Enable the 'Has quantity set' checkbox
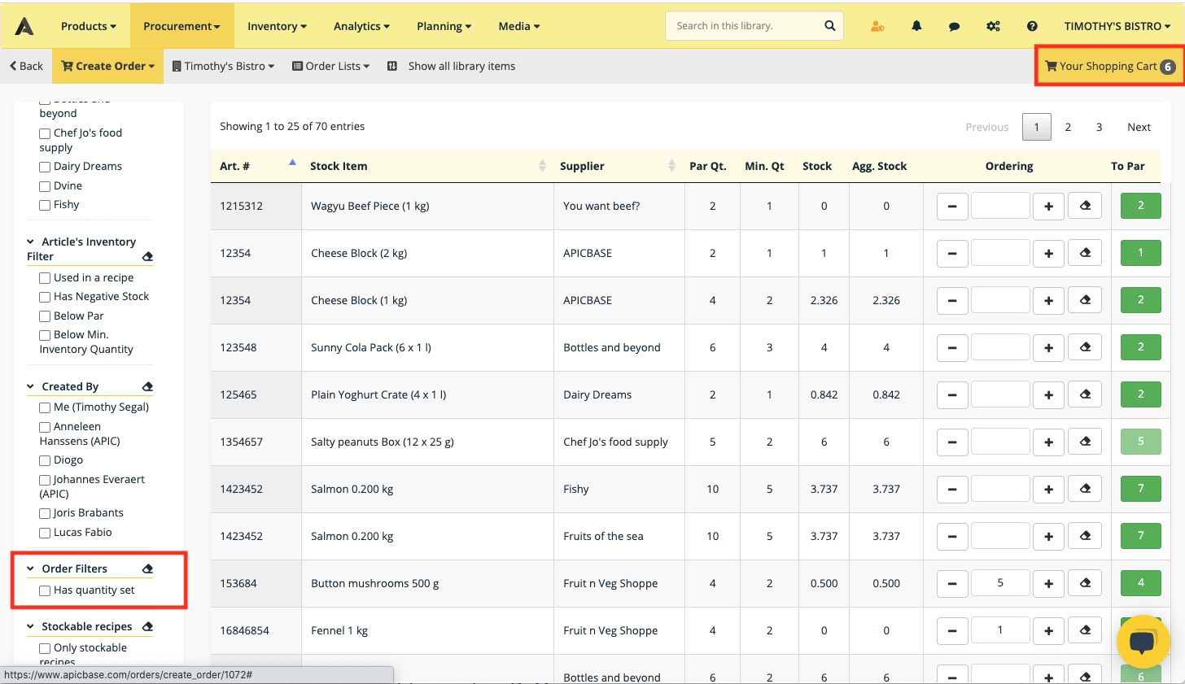 (x=46, y=590)
